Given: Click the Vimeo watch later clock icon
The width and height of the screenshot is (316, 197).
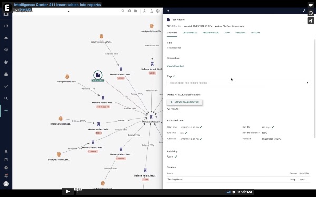Looking at the screenshot, I should (x=311, y=13).
